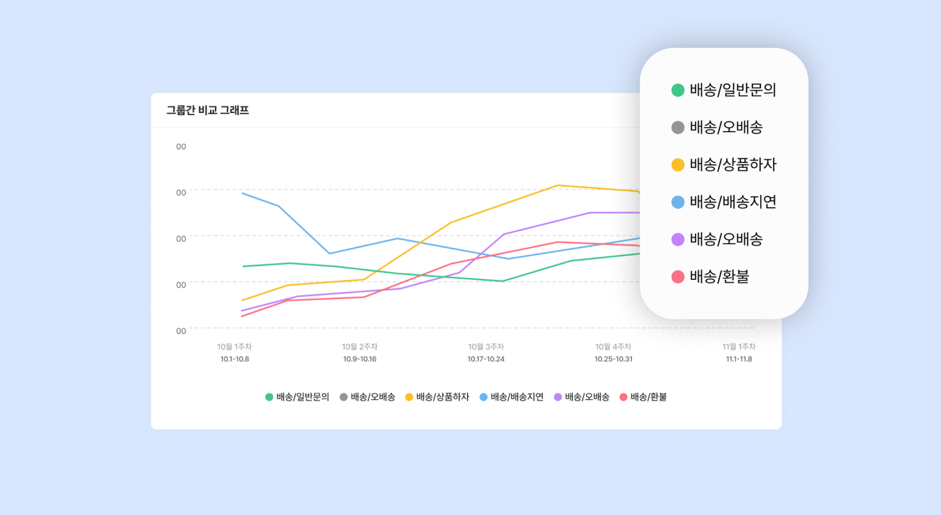
Task: Hide 배송/상품하자 series via bottom chart legend
Action: click(x=437, y=397)
